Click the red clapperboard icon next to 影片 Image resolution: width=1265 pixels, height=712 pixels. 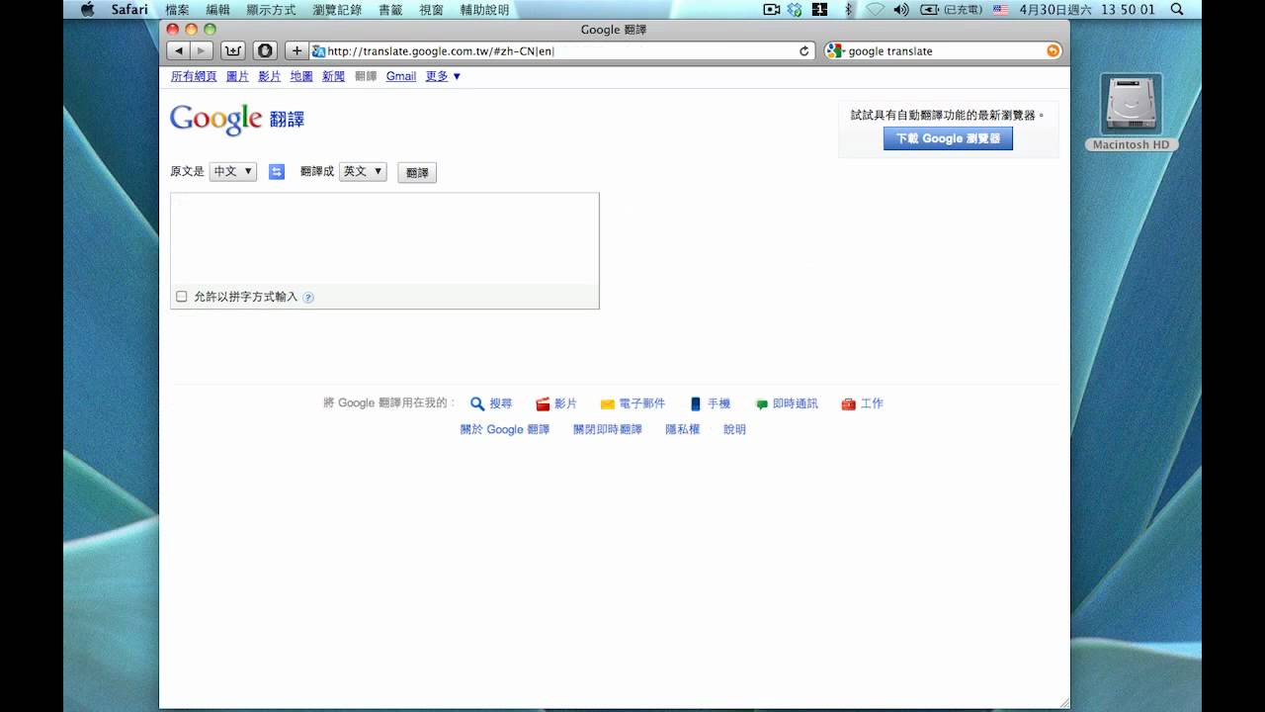(x=543, y=403)
